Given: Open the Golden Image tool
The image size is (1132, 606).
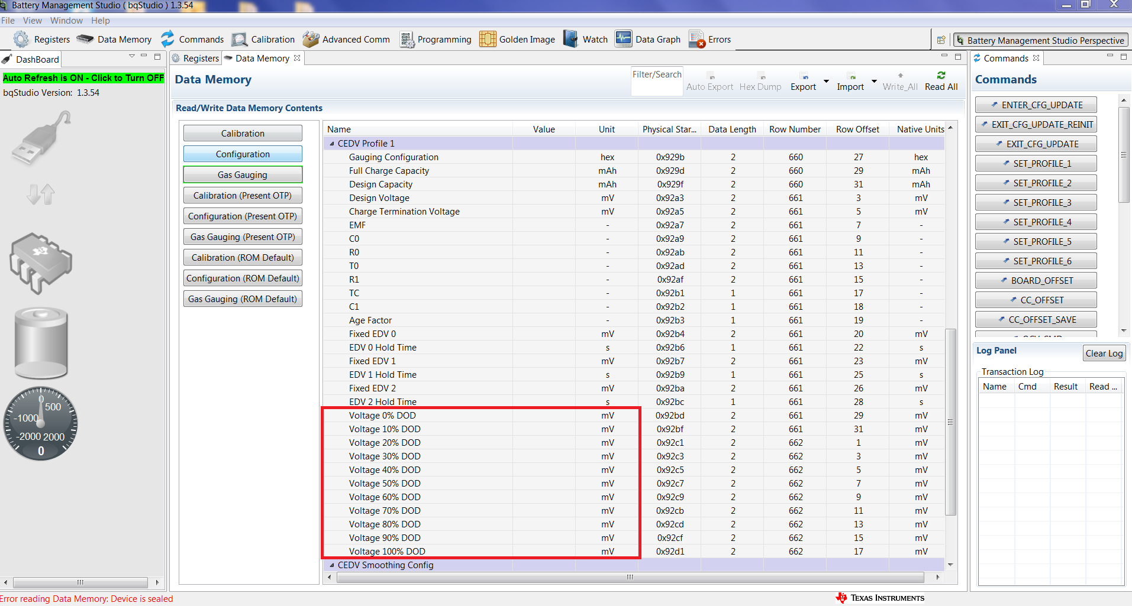Looking at the screenshot, I should [x=517, y=39].
